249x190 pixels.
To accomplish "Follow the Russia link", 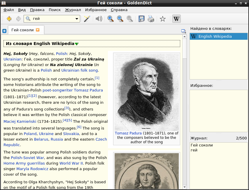I will point(57,139).
